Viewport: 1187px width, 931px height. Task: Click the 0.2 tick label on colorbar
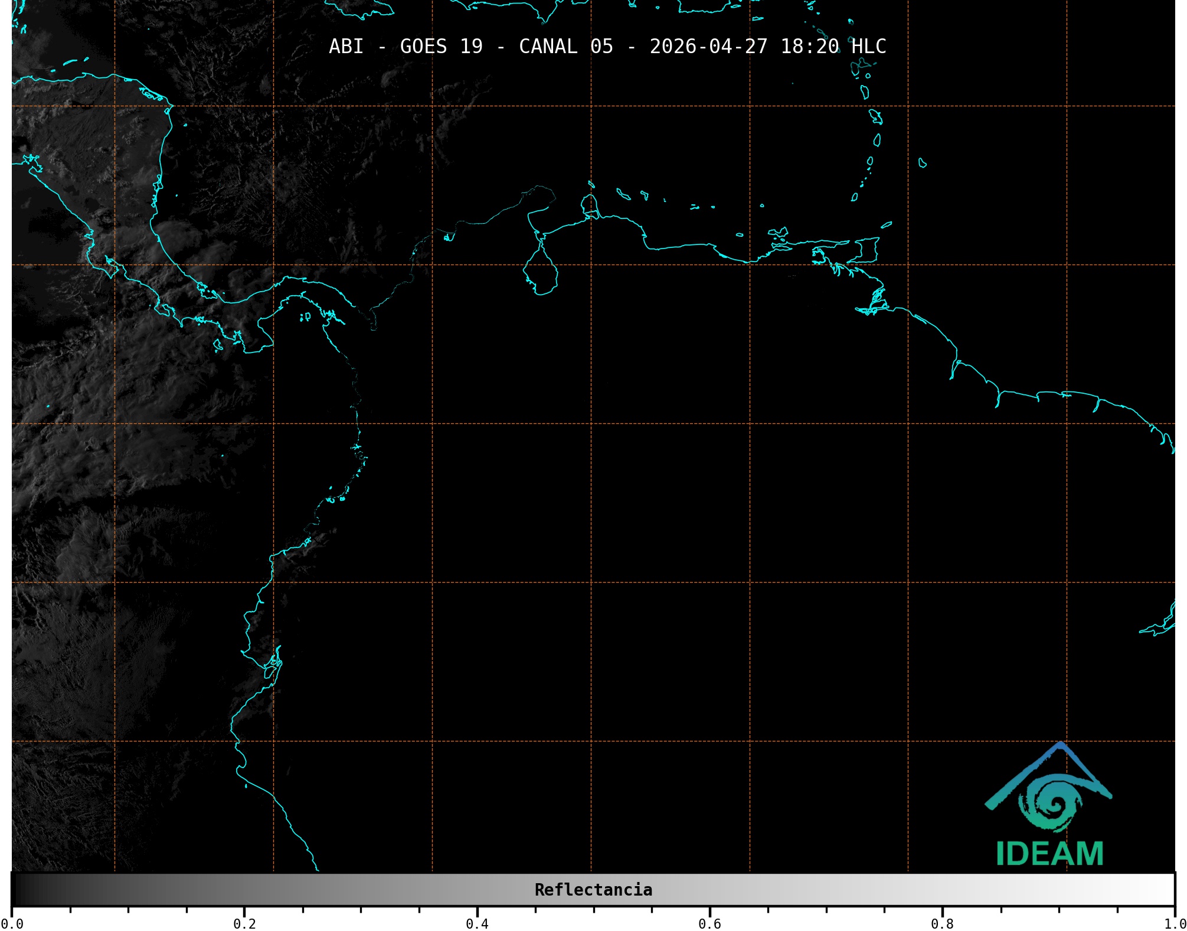(x=244, y=923)
